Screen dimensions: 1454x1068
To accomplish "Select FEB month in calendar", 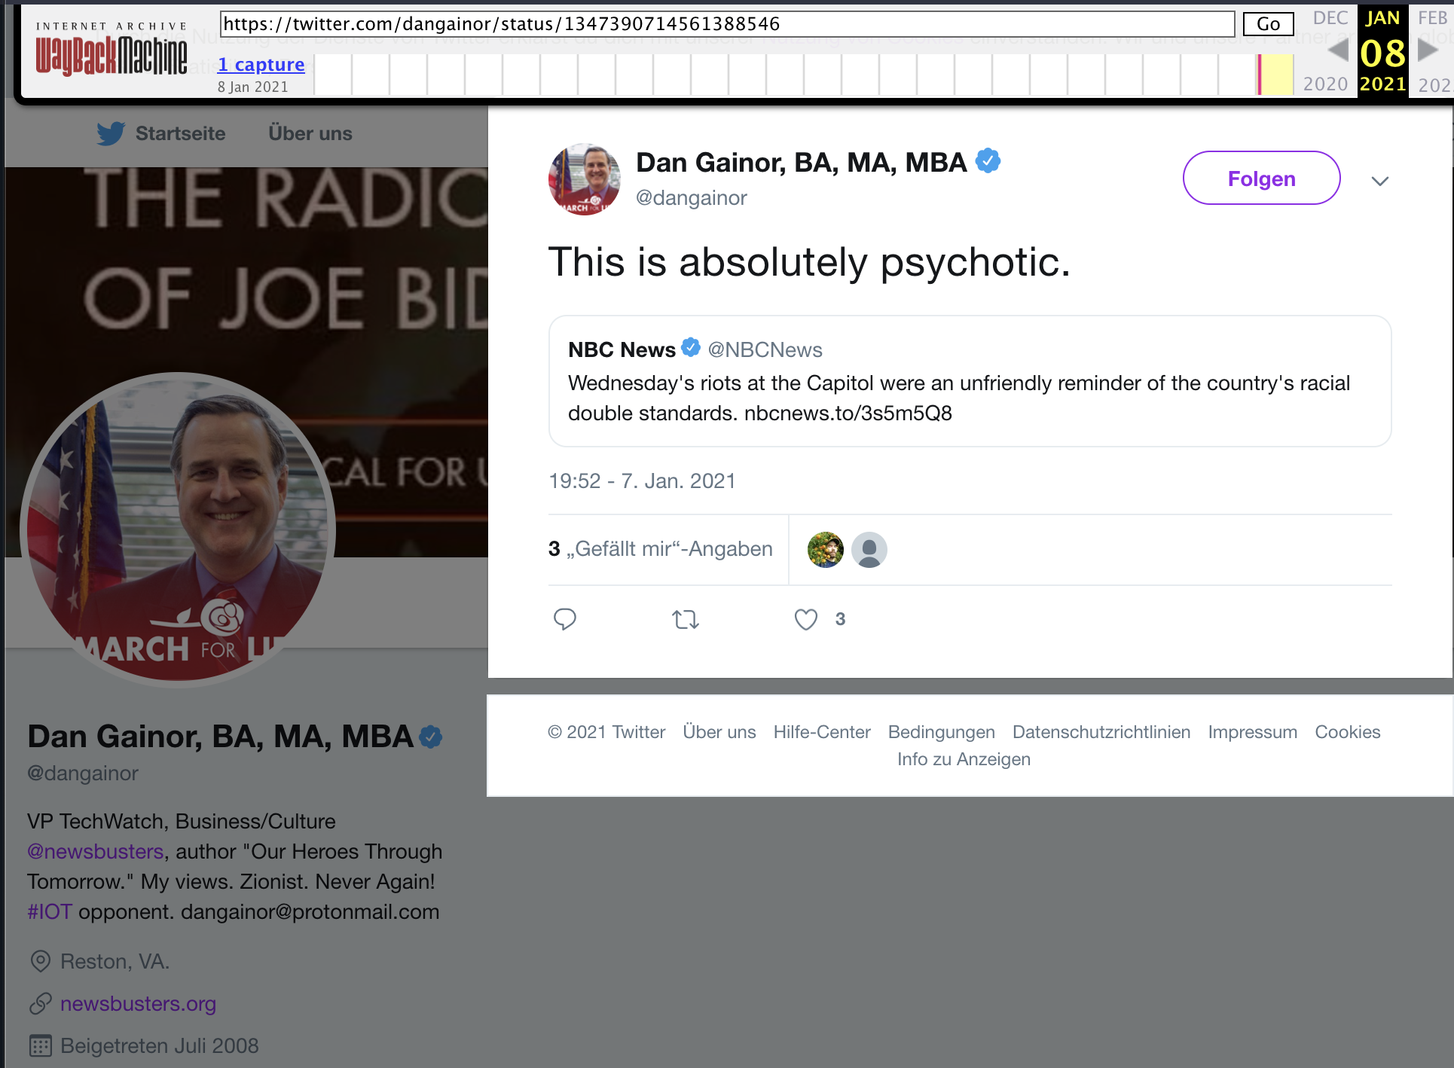I will 1433,18.
